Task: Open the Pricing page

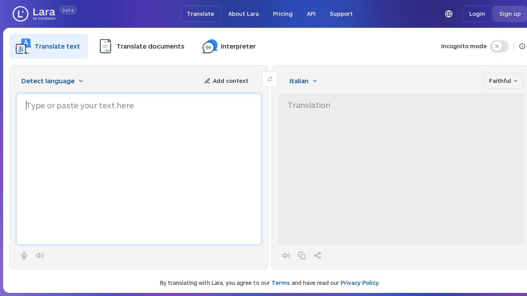Action: coord(282,14)
